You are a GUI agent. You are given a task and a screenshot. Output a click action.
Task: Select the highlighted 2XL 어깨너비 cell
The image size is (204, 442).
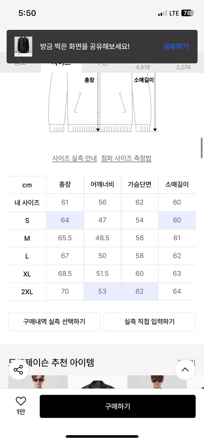[102, 291]
